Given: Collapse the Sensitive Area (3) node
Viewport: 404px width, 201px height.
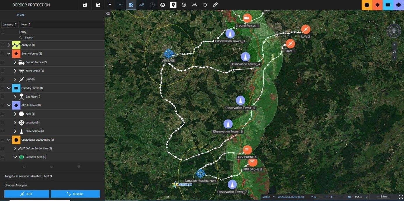Looking at the screenshot, I should (x=15, y=157).
